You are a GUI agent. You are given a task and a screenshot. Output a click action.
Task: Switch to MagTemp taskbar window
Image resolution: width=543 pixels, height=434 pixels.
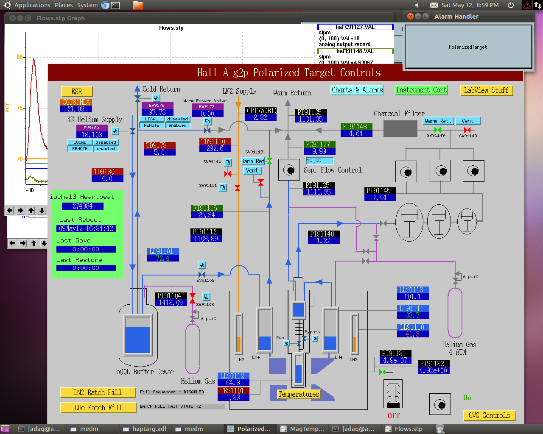302,429
